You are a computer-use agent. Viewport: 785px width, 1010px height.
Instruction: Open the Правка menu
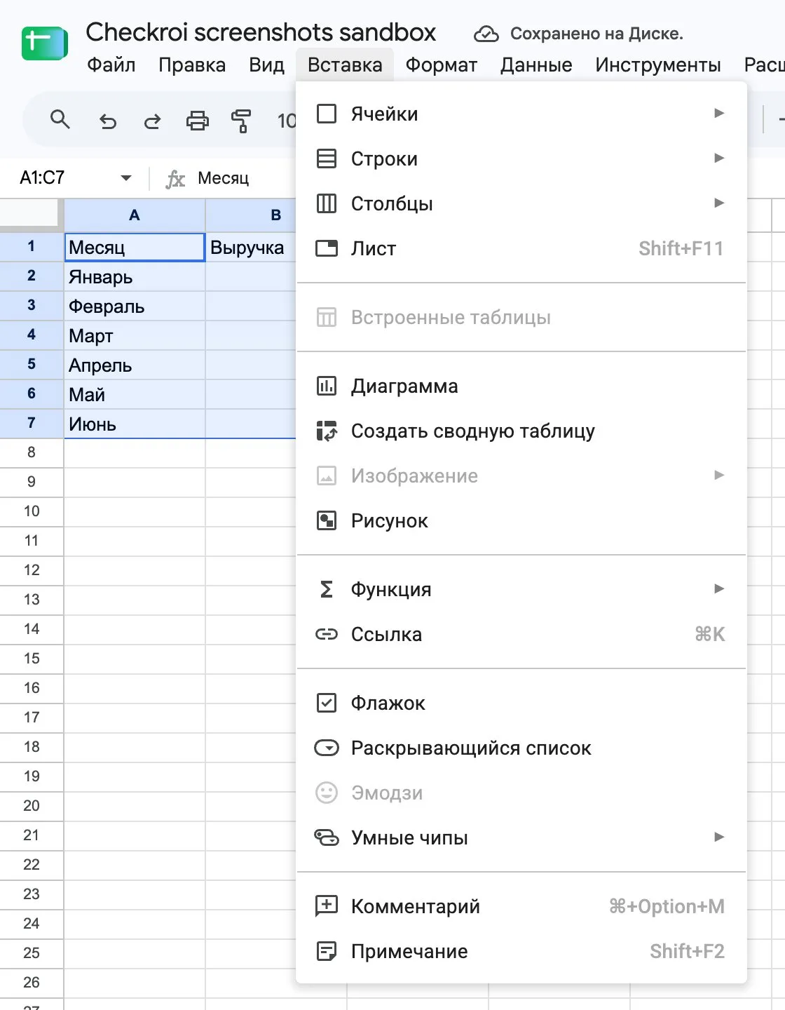pos(192,65)
